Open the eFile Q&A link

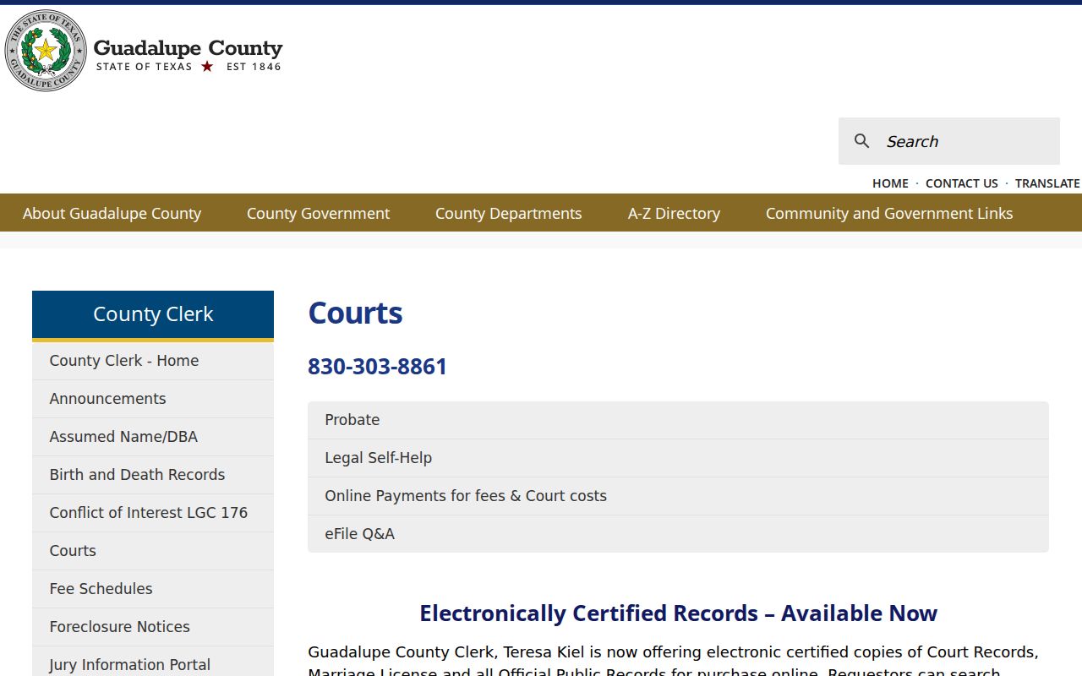coord(678,534)
